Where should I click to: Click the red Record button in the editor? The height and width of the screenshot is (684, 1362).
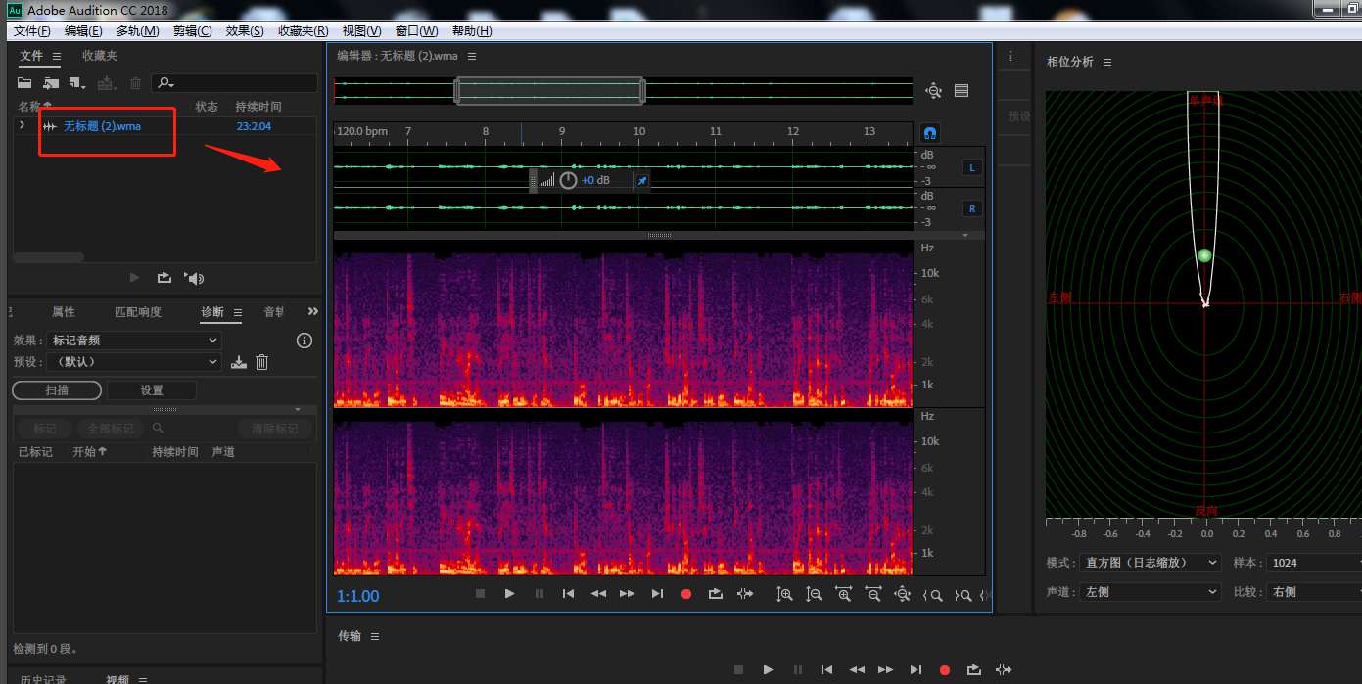coord(686,594)
